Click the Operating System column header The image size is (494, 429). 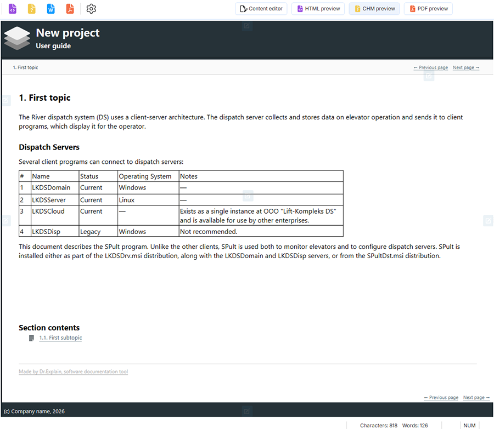148,176
